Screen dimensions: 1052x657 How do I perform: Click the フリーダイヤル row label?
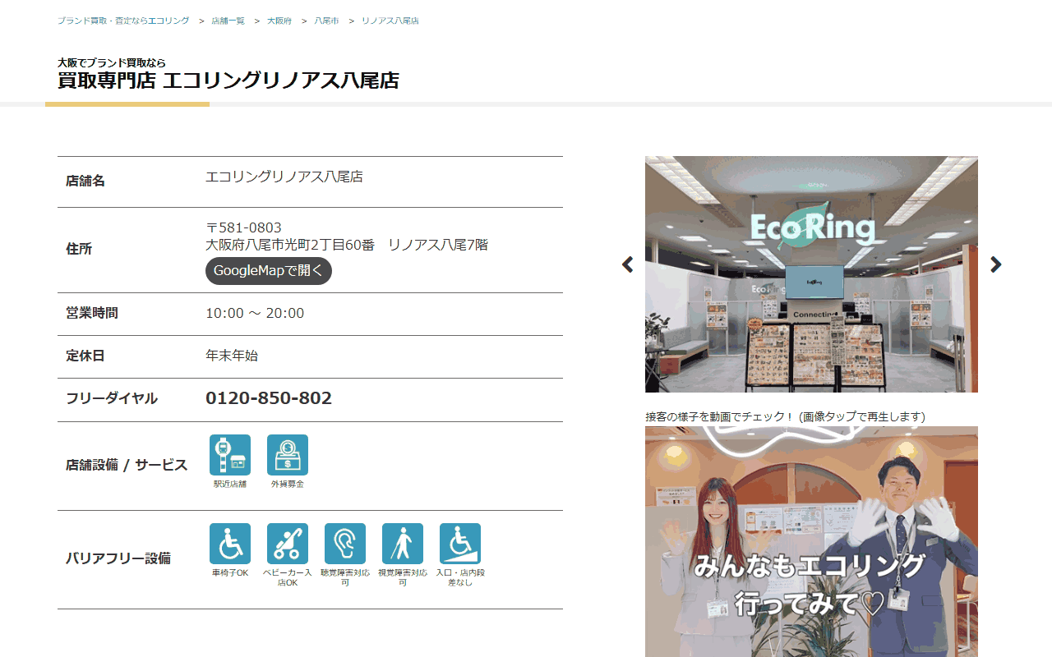112,398
